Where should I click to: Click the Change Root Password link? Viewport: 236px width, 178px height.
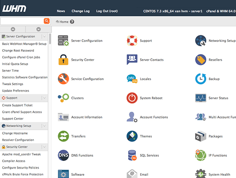(18, 50)
